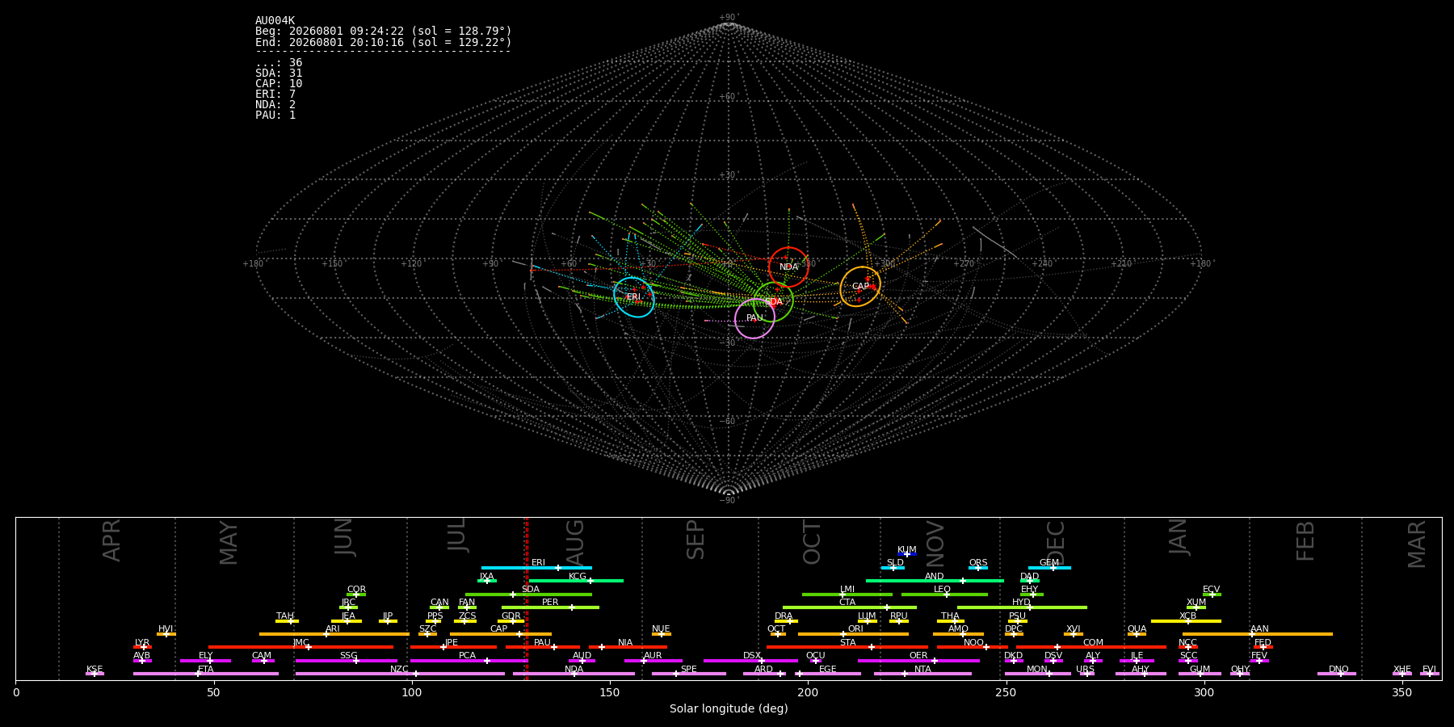Image resolution: width=1454 pixels, height=727 pixels.
Task: Click the 'CAP: 10' legend count
Action: [279, 84]
